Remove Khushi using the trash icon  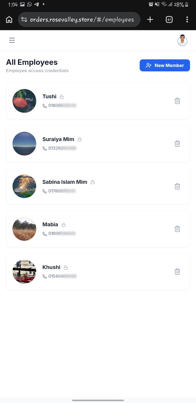[x=177, y=272]
